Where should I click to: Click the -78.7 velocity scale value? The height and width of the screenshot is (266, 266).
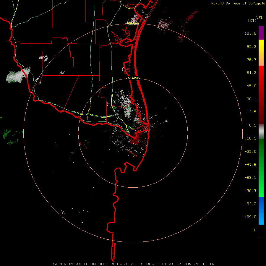(x=250, y=191)
